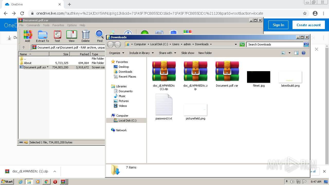Select Document.pdf.scr row in WinRAR
The image size is (329, 185).
tap(62, 67)
